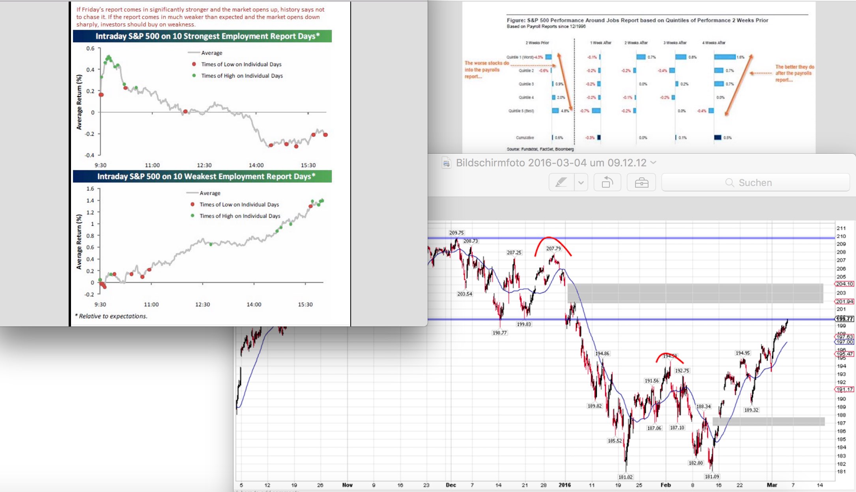Click the magnifier icon in the Suchen field
The image size is (856, 492).
(x=729, y=182)
